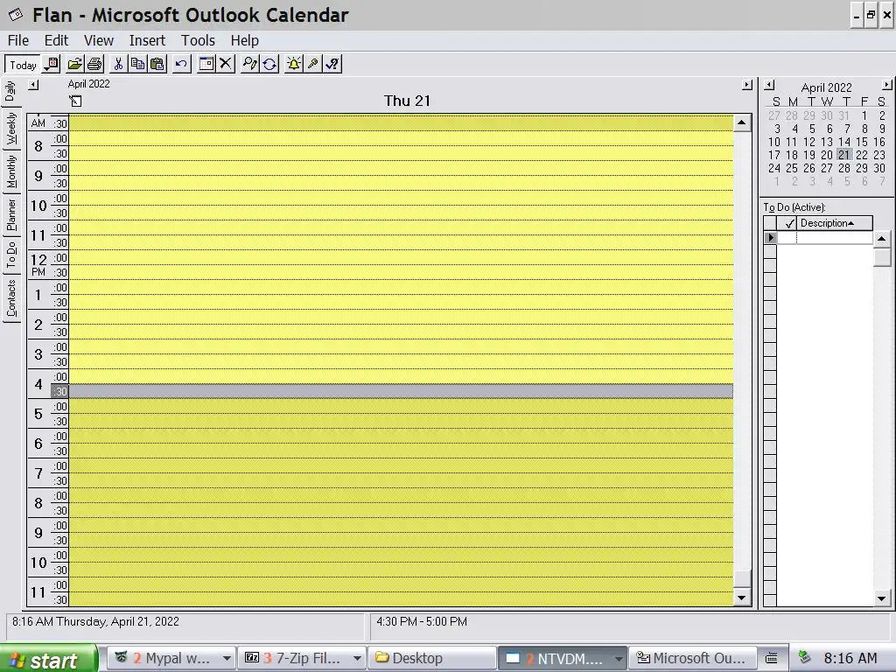This screenshot has width=896, height=672.
Task: Select the highlighted 4:30 PM time slot
Action: coord(401,391)
